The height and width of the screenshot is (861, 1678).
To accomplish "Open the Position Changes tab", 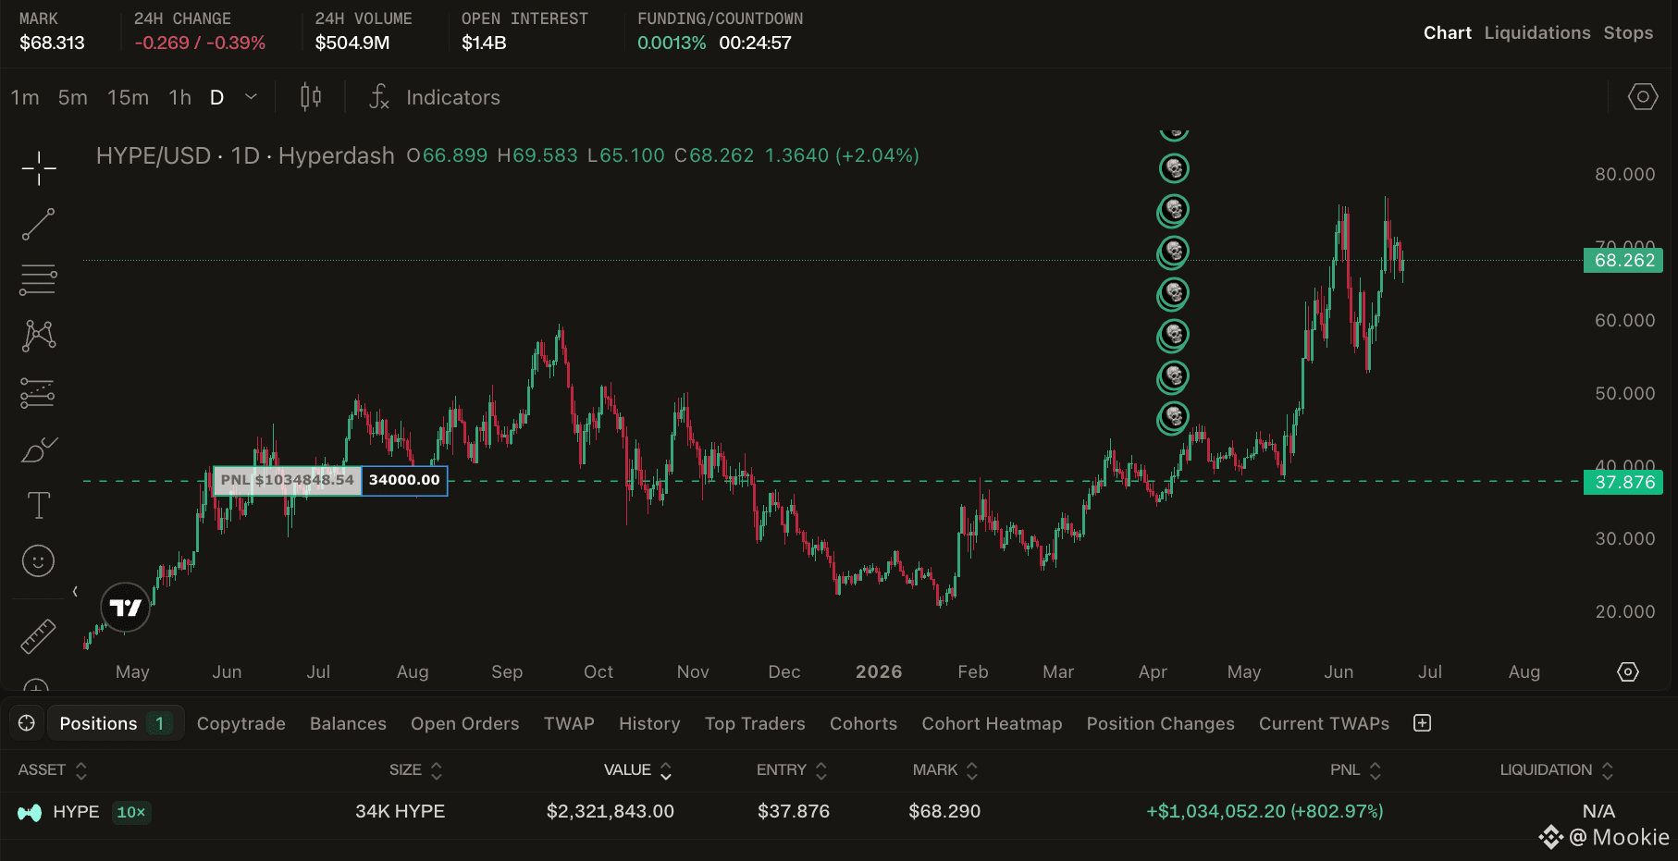I will 1160,723.
